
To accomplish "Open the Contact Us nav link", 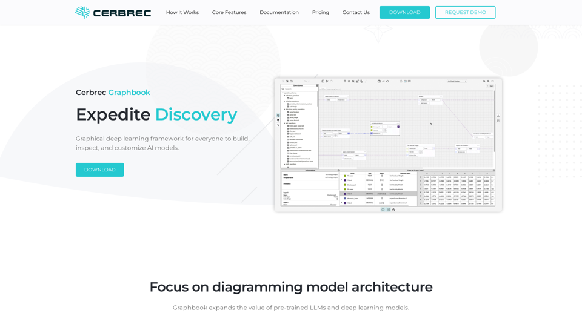I will coord(356,12).
